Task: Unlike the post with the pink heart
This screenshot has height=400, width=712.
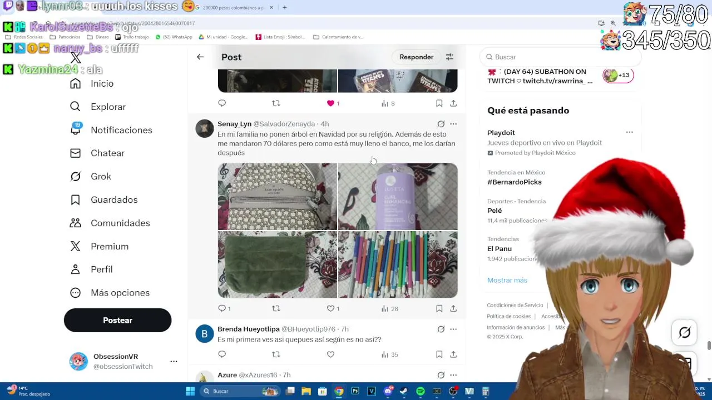Action: [x=330, y=103]
